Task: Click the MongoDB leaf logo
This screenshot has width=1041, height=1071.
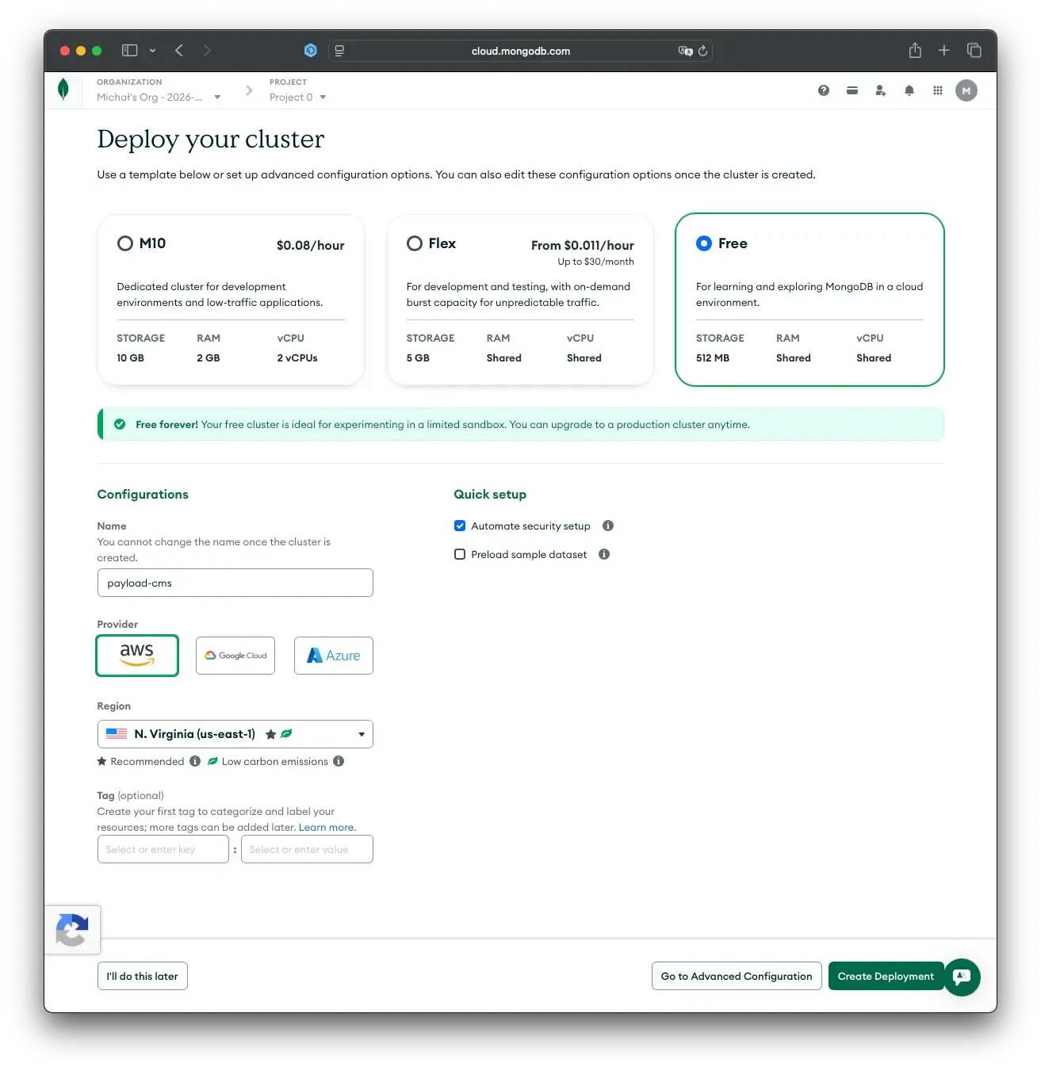Action: point(63,90)
